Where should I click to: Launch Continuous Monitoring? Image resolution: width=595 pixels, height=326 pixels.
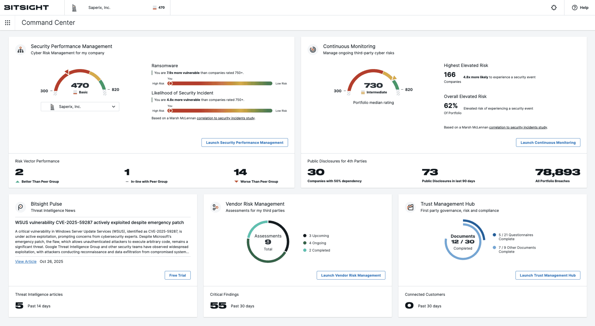(548, 142)
